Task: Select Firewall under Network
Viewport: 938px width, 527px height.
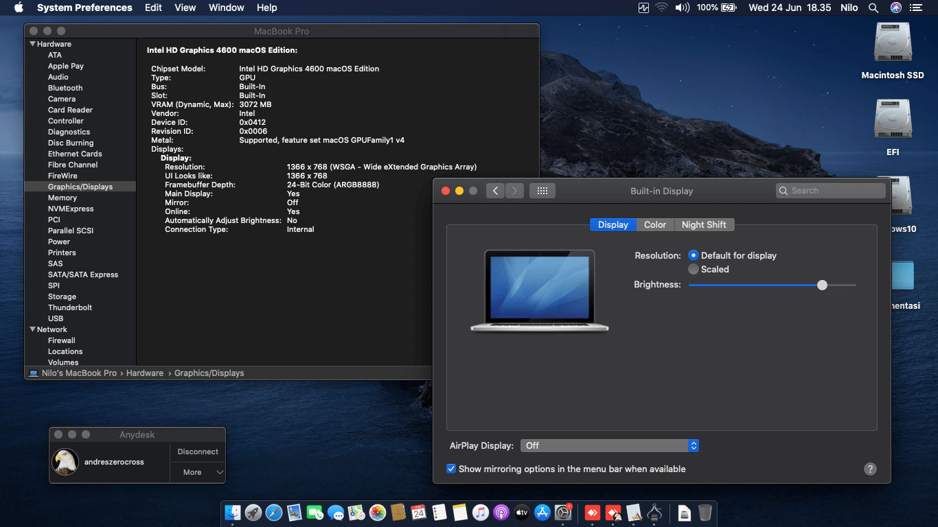Action: [62, 340]
